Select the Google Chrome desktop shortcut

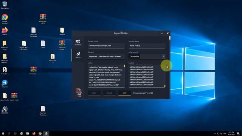[5, 19]
